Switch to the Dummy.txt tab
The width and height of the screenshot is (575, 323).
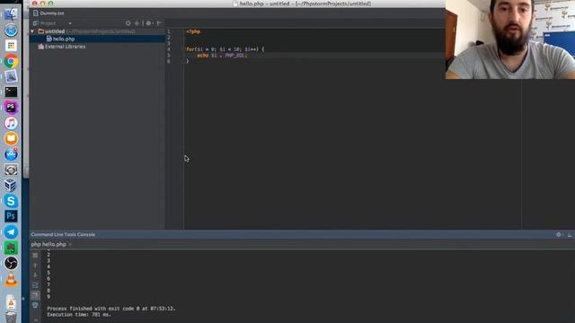(49, 13)
